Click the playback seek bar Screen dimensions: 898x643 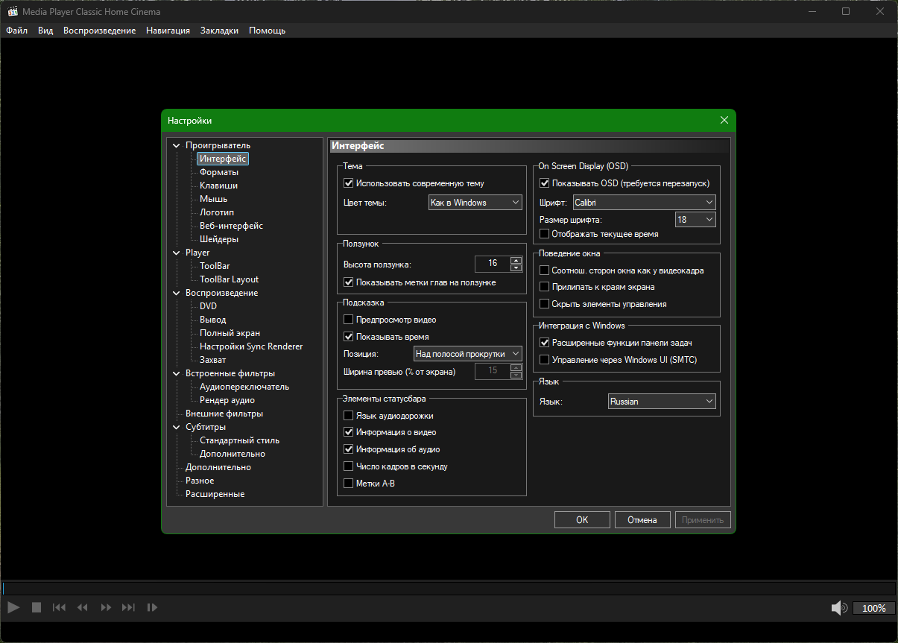point(447,589)
